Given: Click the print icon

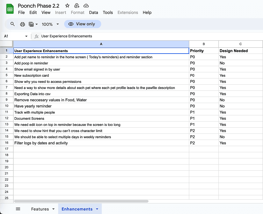Looking at the screenshot, I should coord(23,24).
